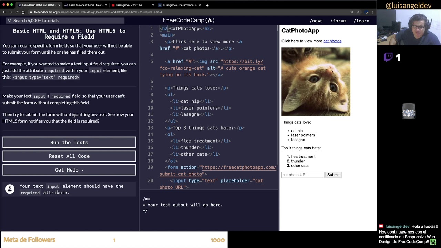The image size is (441, 248).
Task: Click the site lock icon in address bar
Action: pos(31,12)
